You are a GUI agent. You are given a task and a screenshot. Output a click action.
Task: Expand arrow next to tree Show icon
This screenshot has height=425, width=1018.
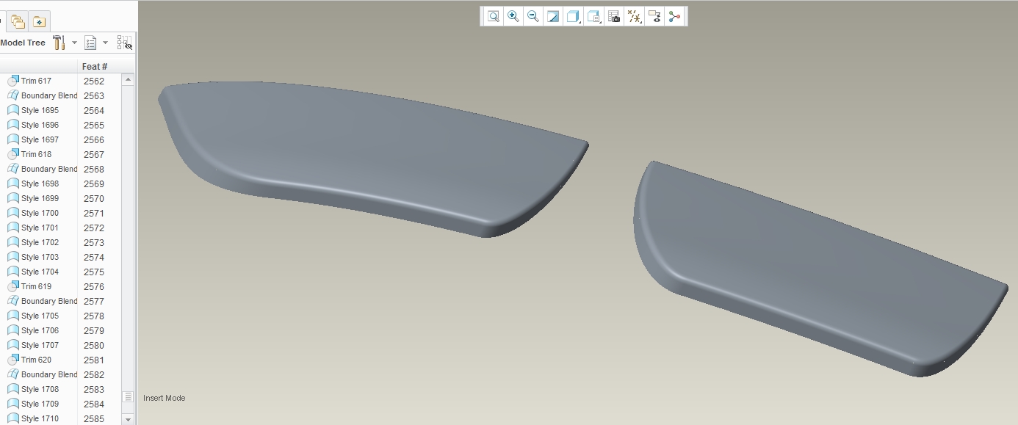click(105, 43)
